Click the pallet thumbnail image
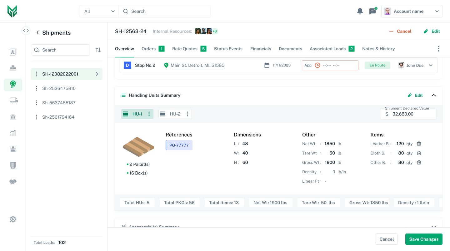 coord(138,147)
